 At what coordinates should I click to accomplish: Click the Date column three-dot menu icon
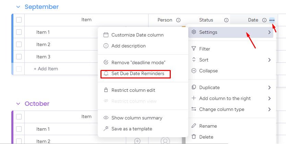(272, 20)
